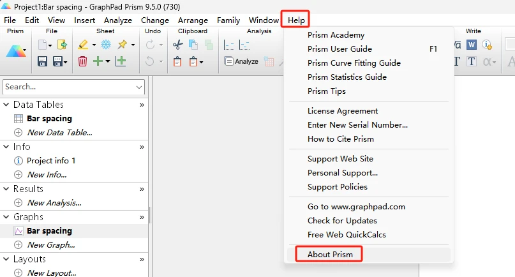Click the Redo arrow icon
The width and height of the screenshot is (515, 277).
150,45
